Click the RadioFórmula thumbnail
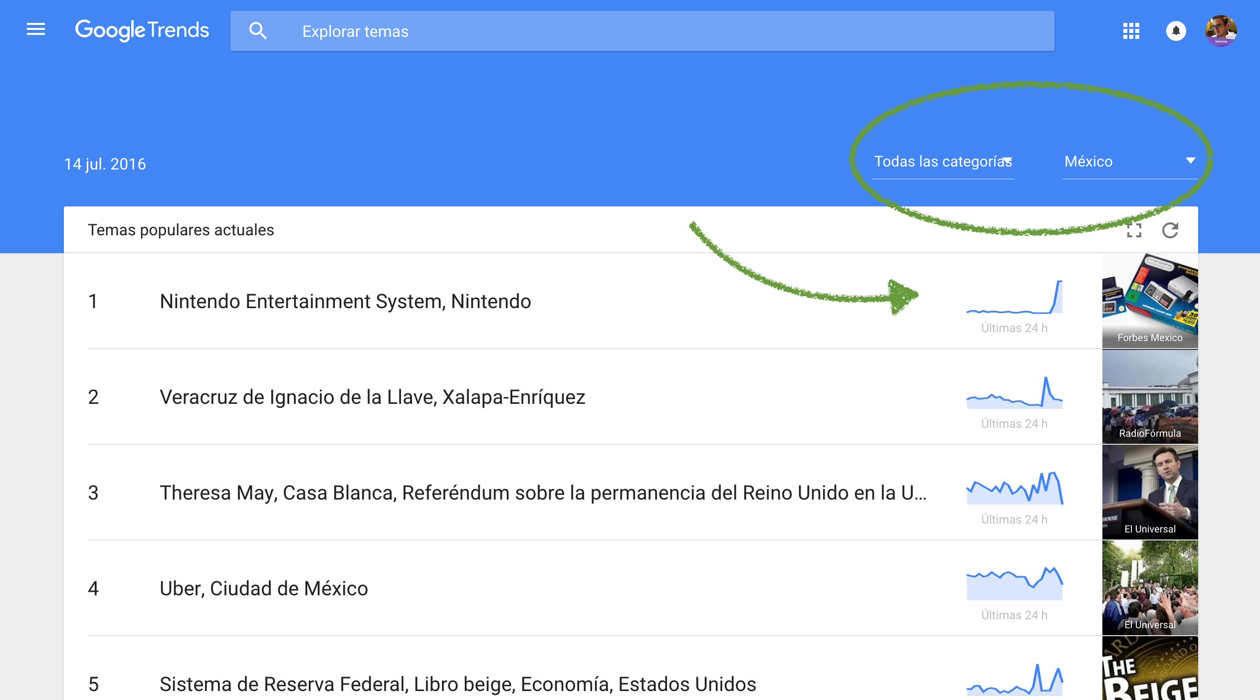Screen dimensions: 1260x700 pyautogui.click(x=1150, y=397)
